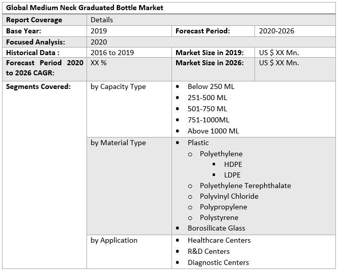This screenshot has height=271, width=342.
Task: Select the 'Below 250 ML' bullet item
Action: point(211,86)
